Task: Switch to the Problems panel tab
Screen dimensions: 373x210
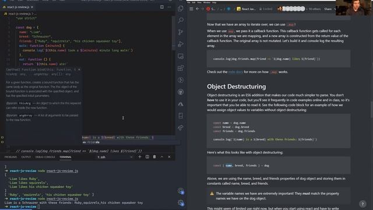Action: (10, 157)
